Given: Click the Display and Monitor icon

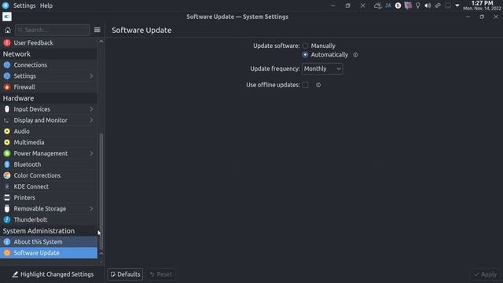Looking at the screenshot, I should coord(7,120).
